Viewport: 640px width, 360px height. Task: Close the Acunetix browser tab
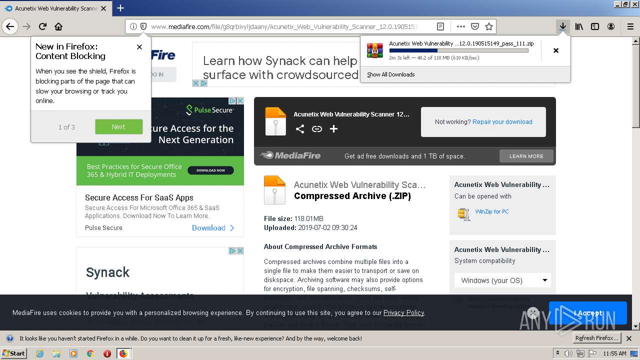(103, 8)
